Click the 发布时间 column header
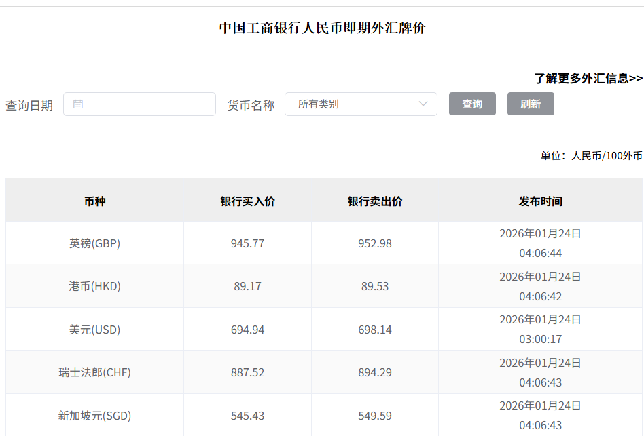 (541, 201)
